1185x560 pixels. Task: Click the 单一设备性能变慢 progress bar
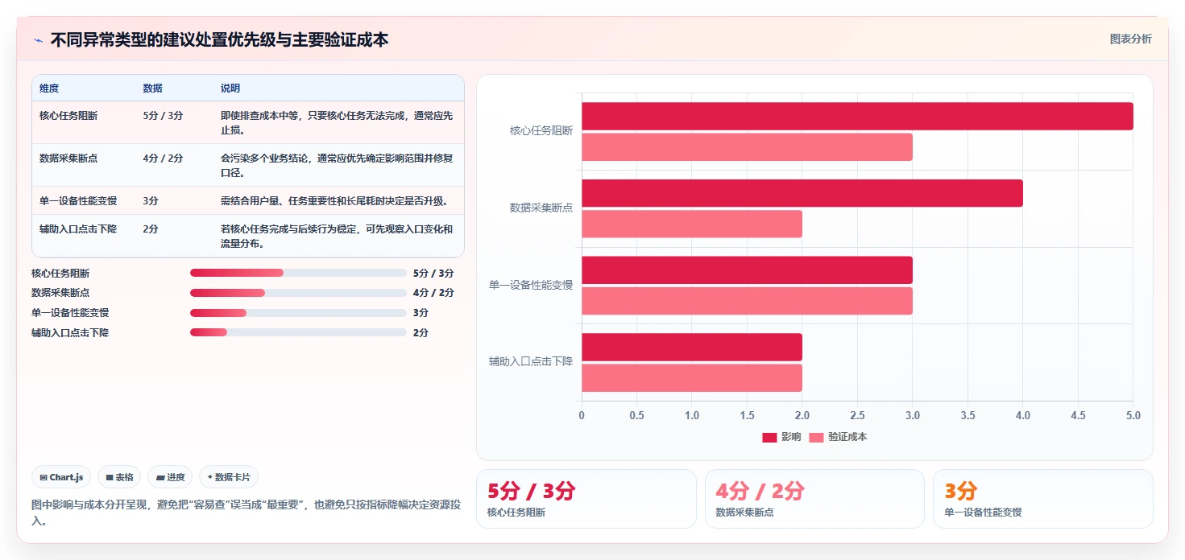[298, 313]
